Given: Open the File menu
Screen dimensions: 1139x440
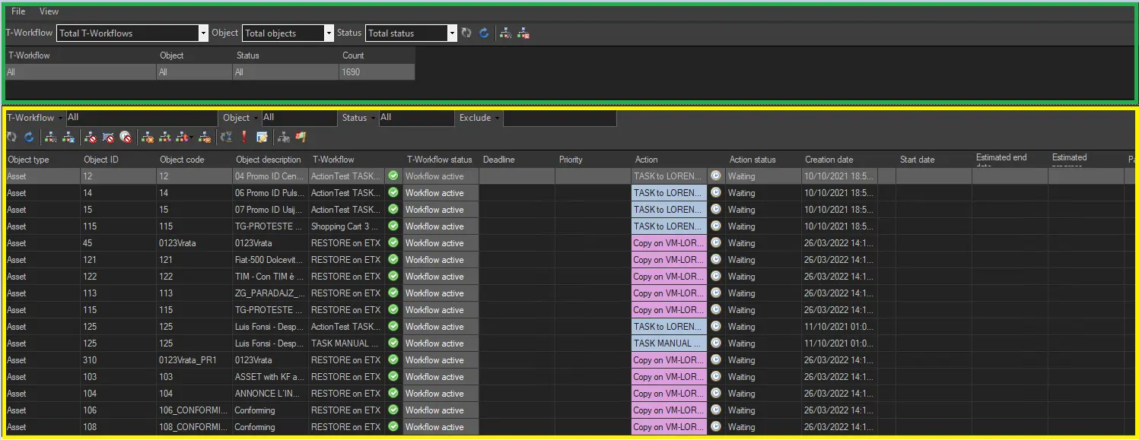Looking at the screenshot, I should pos(18,11).
